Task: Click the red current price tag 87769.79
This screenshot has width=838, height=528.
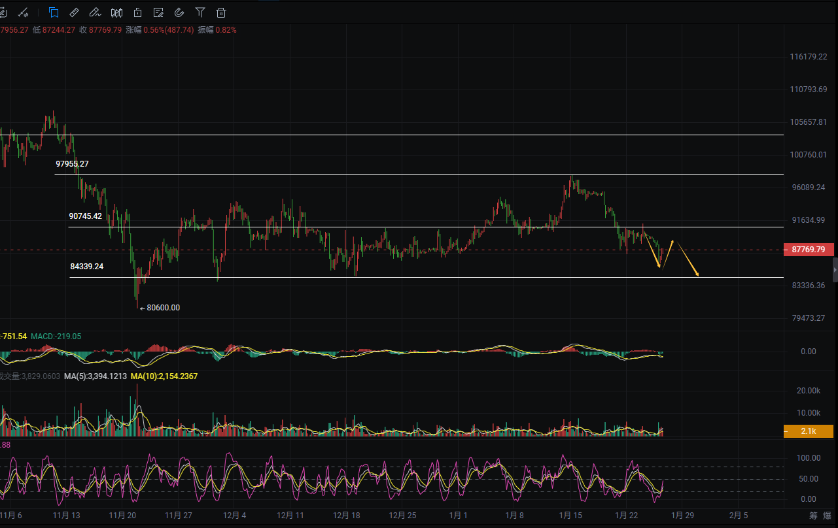Action: coord(809,250)
